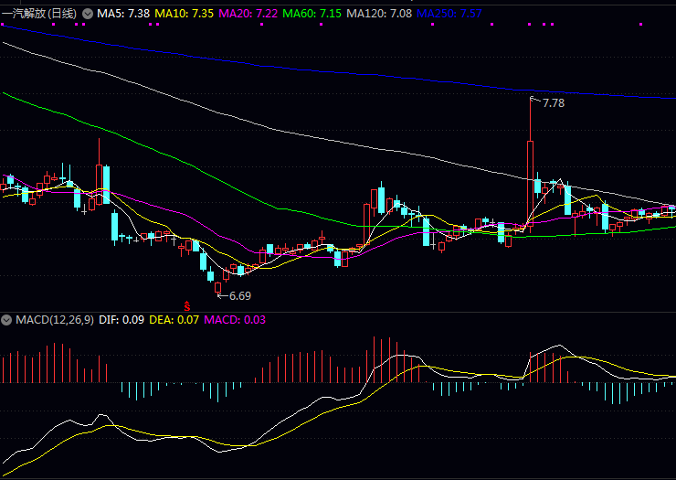Image resolution: width=676 pixels, height=480 pixels.
Task: Click the 7.78 high price marker
Action: [553, 103]
